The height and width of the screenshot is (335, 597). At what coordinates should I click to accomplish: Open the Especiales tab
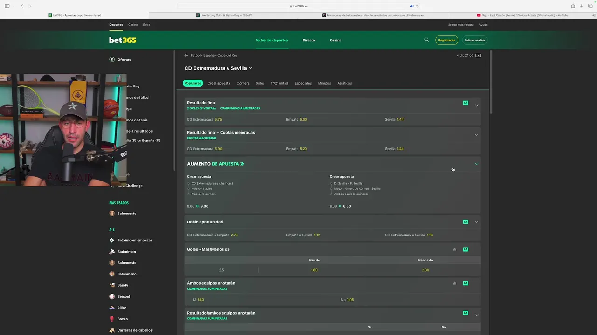click(303, 83)
